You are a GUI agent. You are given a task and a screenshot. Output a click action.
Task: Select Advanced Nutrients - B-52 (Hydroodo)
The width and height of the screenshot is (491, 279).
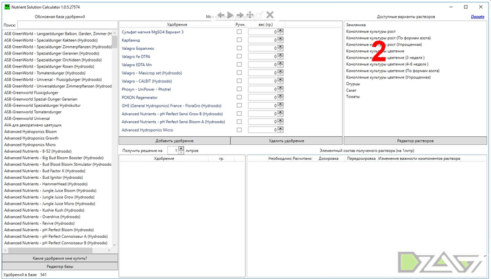pyautogui.click(x=37, y=151)
